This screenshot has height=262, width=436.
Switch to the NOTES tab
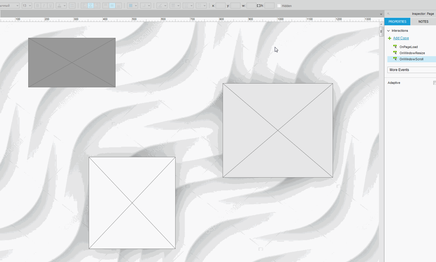pos(423,22)
